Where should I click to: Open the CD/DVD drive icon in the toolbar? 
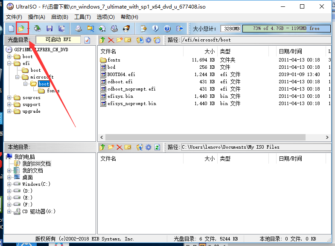[38, 29]
